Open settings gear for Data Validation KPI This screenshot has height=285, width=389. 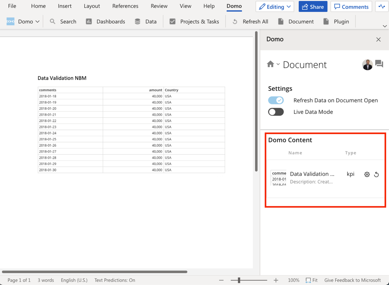367,174
